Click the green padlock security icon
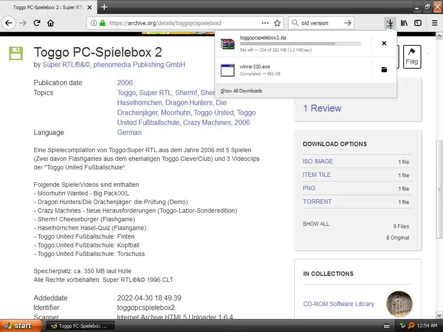The image size is (443, 332). point(103,23)
